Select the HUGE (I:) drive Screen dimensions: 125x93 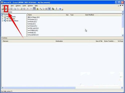coord(32,33)
